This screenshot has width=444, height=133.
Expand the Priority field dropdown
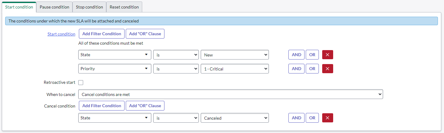115,69
